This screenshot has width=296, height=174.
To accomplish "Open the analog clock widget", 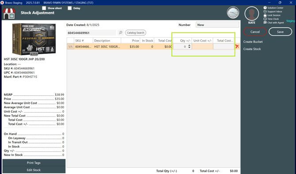I will tap(233, 13).
